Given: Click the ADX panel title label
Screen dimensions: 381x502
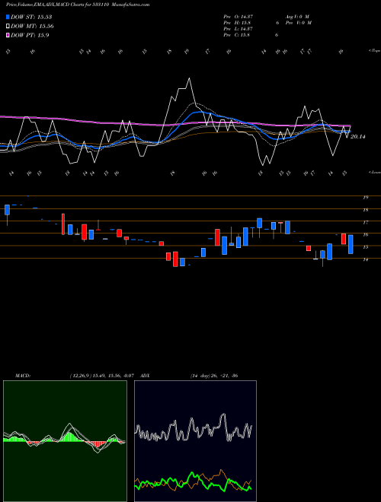Looking at the screenshot, I should coord(146,376).
